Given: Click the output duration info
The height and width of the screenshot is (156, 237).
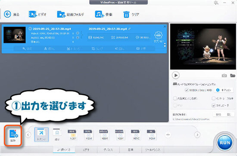Looking at the screenshot, I should (143, 37).
